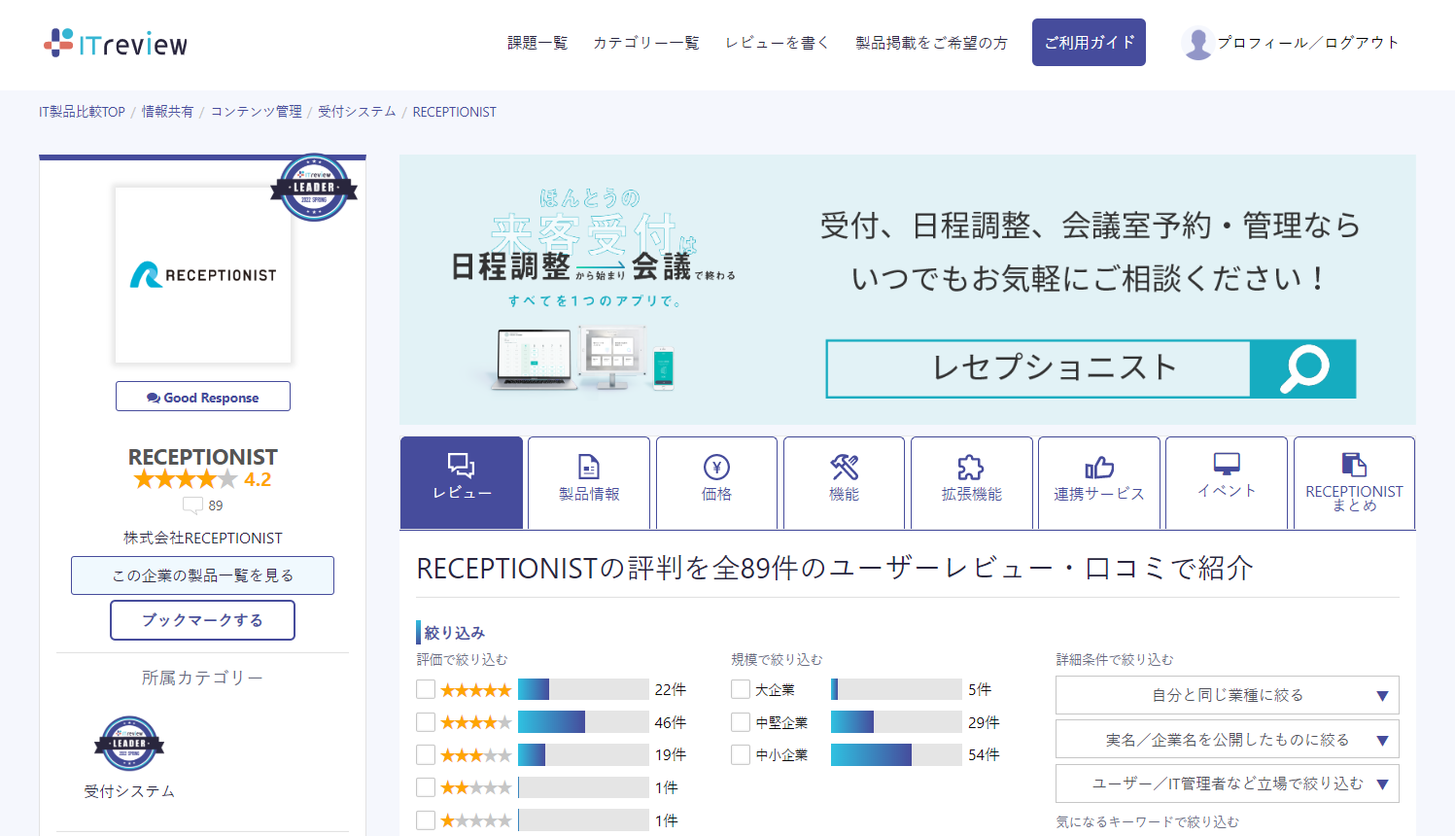The image size is (1455, 836).
Task: Check the three-star rating filter
Action: [x=426, y=754]
